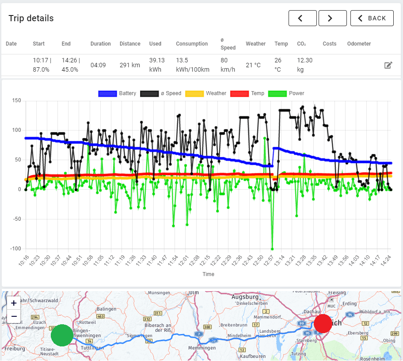The height and width of the screenshot is (361, 403).
Task: Click the Duration column header
Action: [100, 44]
